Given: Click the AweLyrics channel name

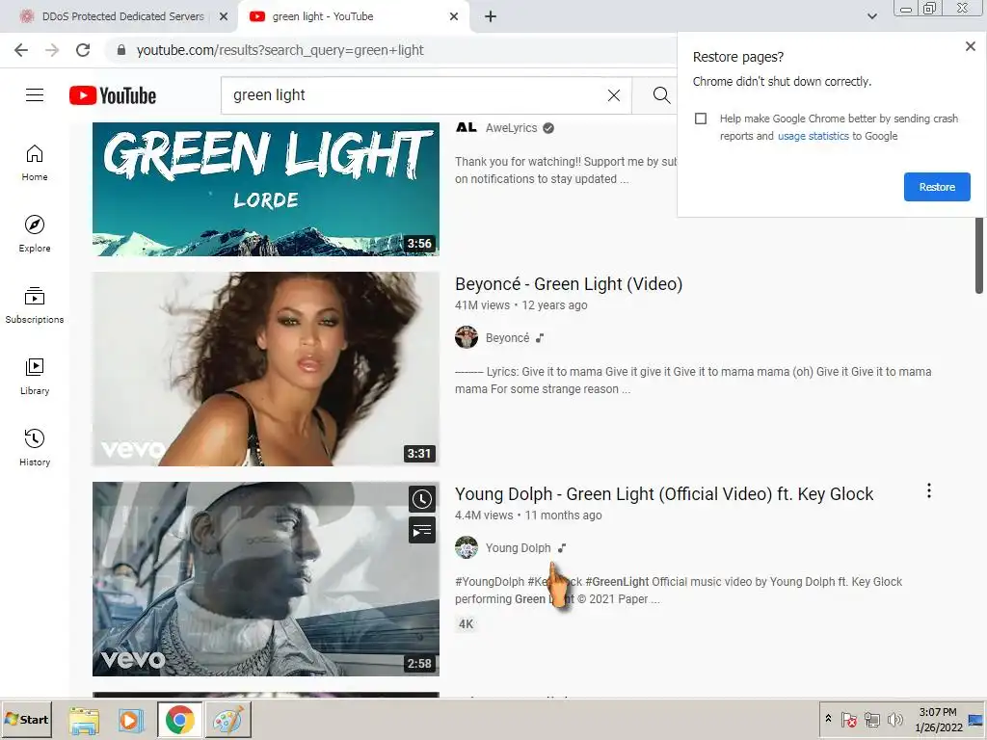Looking at the screenshot, I should click(511, 128).
